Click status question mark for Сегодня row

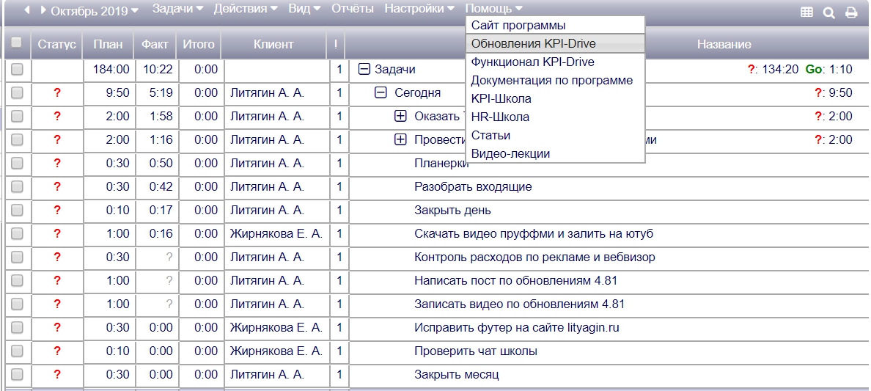coord(56,93)
